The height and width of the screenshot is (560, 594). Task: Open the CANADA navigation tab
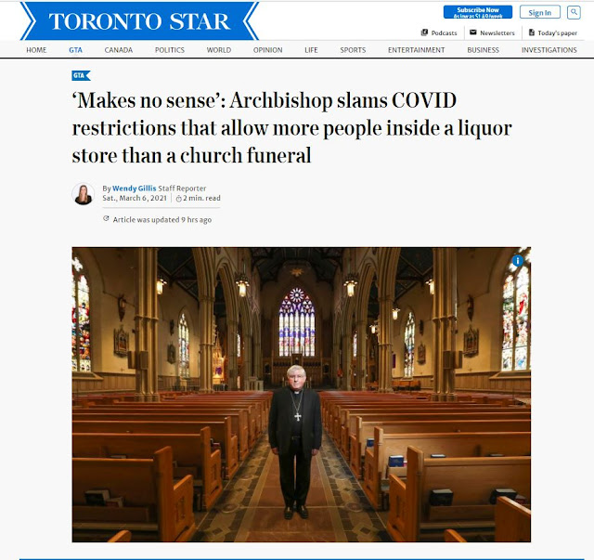pyautogui.click(x=119, y=50)
